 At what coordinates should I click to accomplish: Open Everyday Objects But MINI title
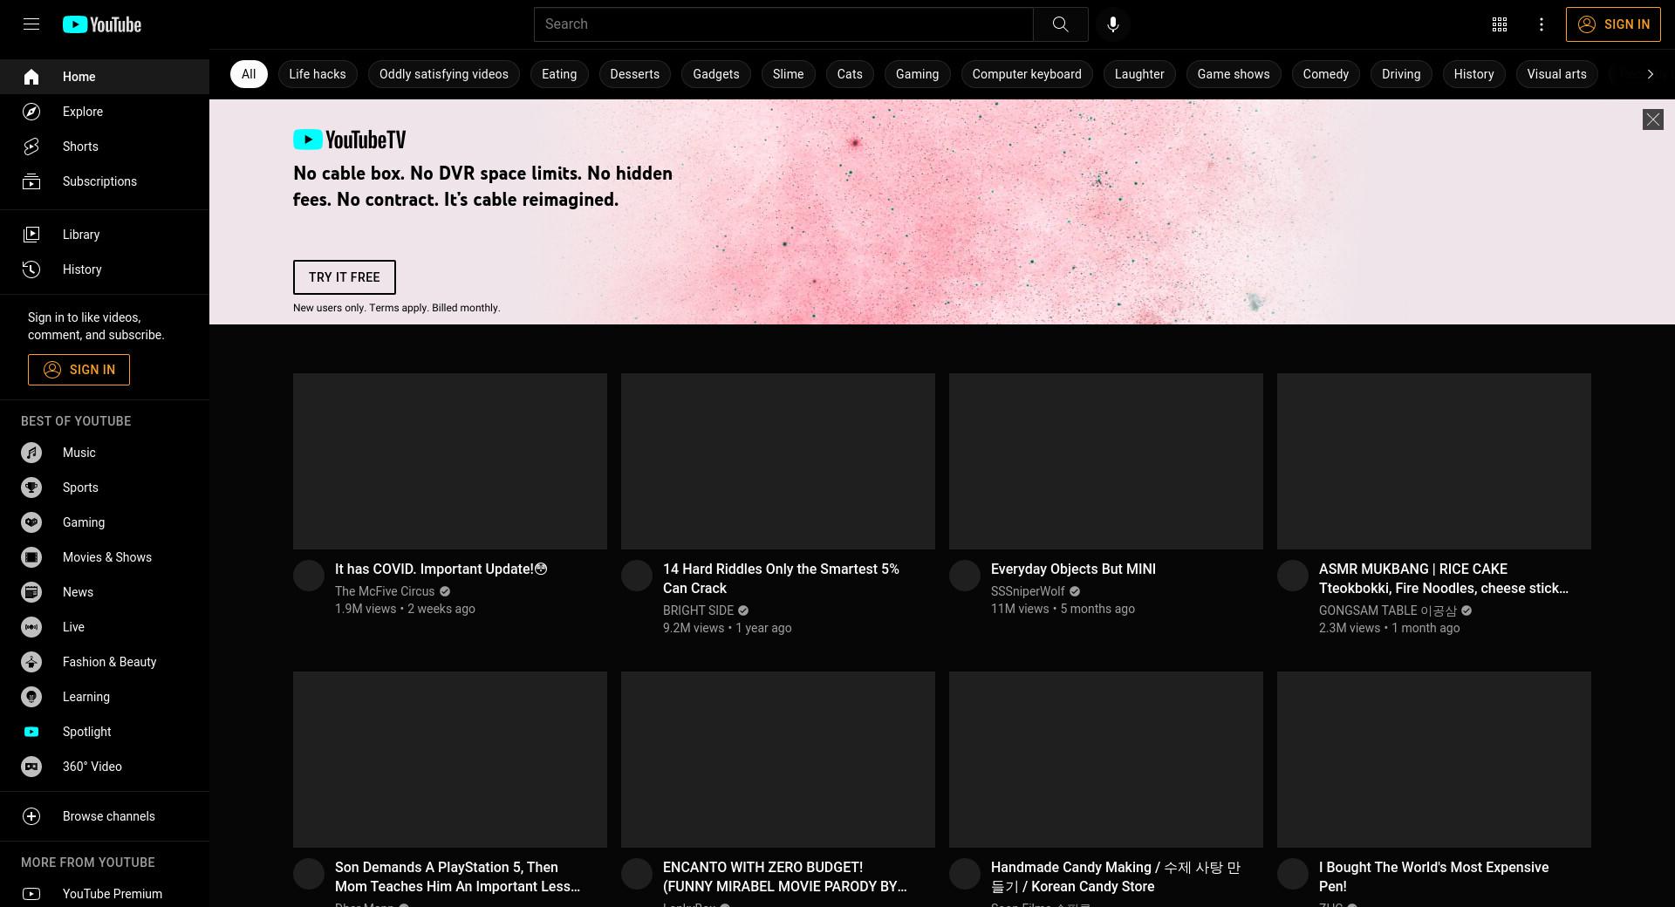[1073, 569]
